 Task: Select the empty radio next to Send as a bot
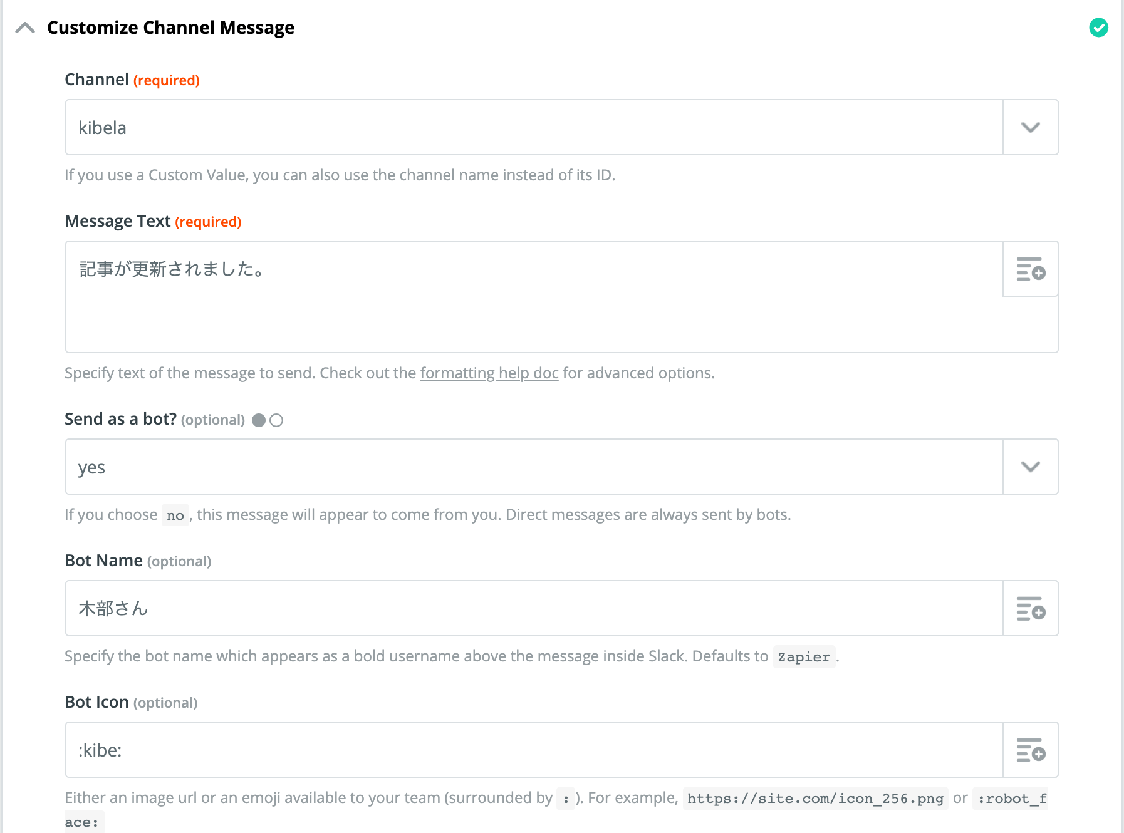276,420
